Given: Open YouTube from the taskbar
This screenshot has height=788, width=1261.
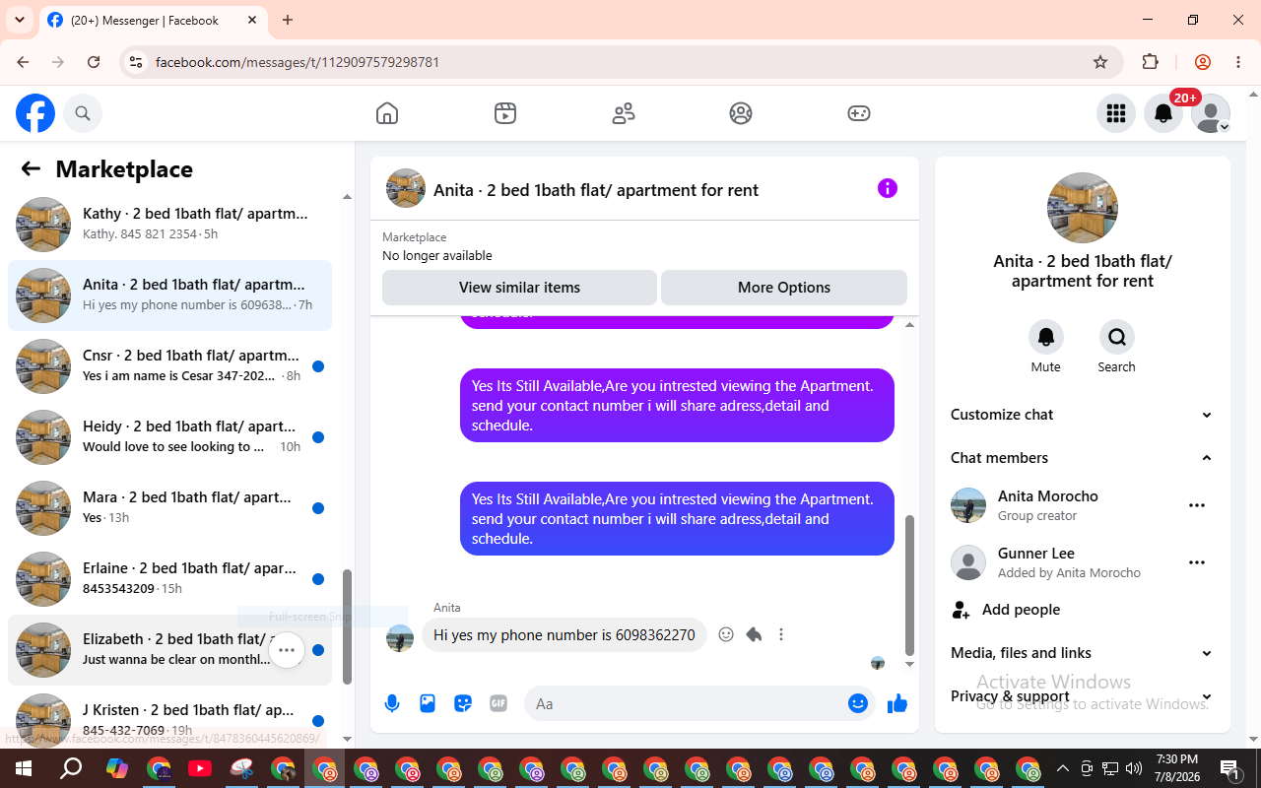Looking at the screenshot, I should tap(200, 768).
